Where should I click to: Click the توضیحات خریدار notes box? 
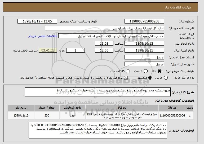[98, 130]
